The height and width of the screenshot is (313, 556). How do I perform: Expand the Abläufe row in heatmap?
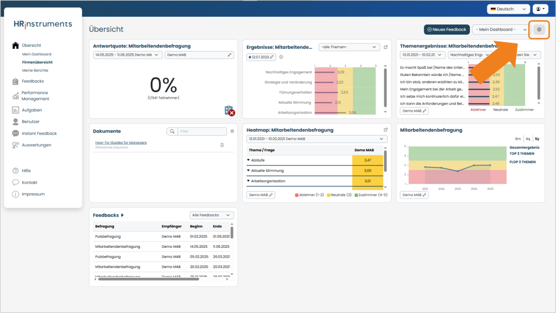click(248, 160)
